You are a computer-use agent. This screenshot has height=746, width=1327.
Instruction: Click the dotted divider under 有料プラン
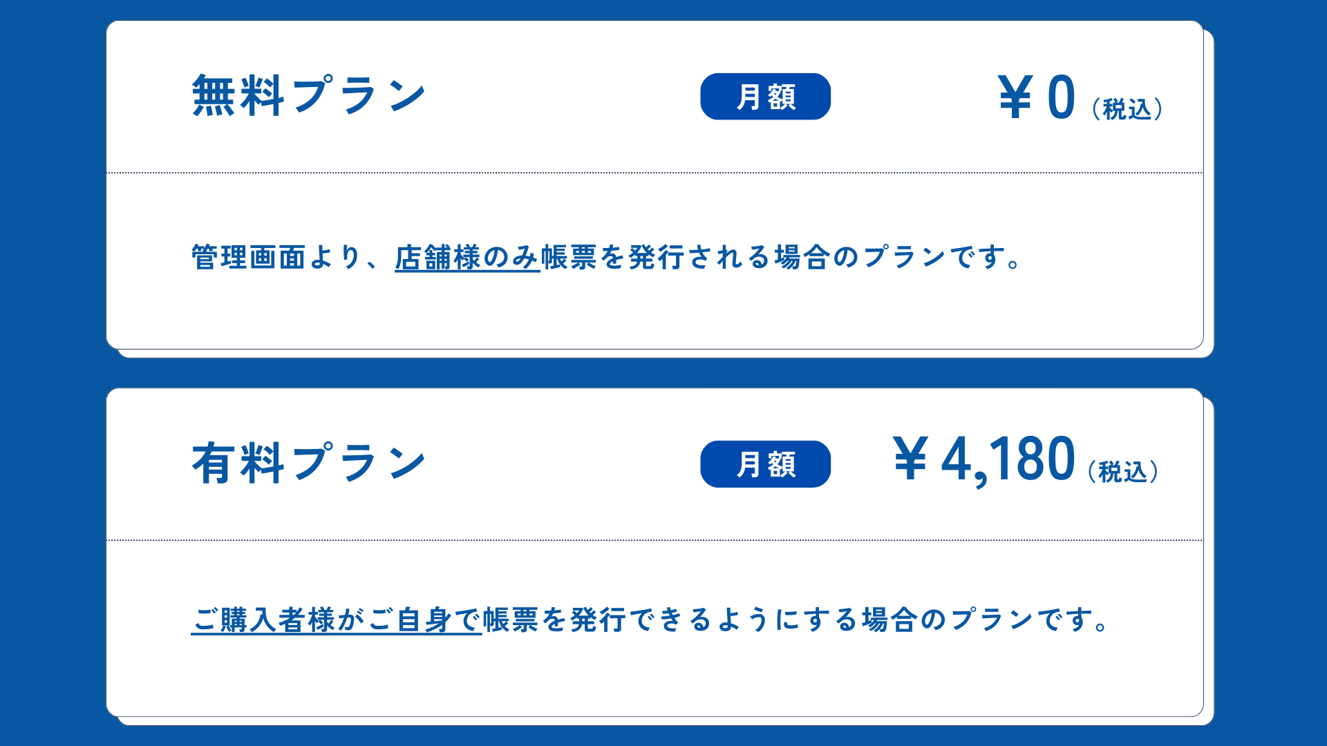click(655, 540)
